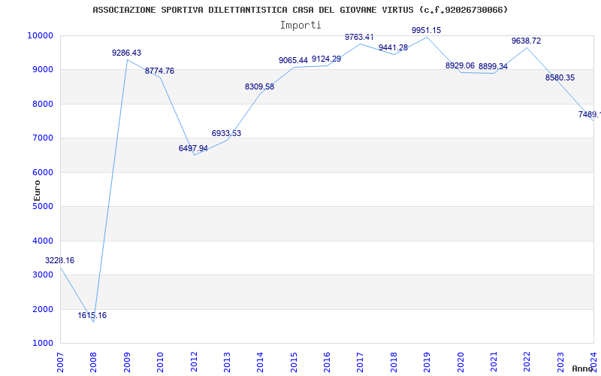
Task: Click x-axis year label 2007
Action: [x=60, y=362]
